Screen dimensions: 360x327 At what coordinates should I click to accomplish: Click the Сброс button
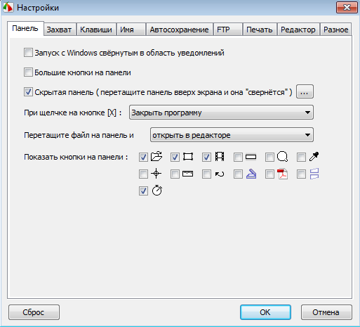34,312
